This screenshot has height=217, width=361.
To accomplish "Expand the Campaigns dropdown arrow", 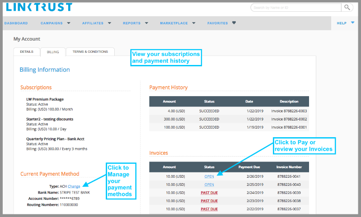I will point(69,23).
